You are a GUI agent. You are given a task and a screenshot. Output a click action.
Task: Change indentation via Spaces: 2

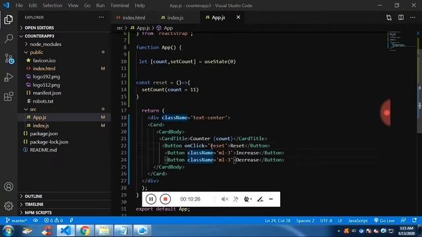305,221
